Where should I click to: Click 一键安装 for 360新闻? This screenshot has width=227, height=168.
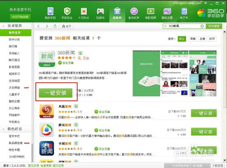coord(55,93)
